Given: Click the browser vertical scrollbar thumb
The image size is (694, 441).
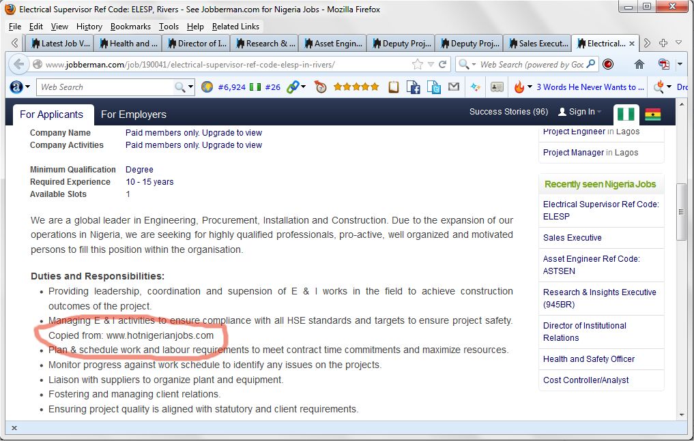Looking at the screenshot, I should pyautogui.click(x=681, y=212).
